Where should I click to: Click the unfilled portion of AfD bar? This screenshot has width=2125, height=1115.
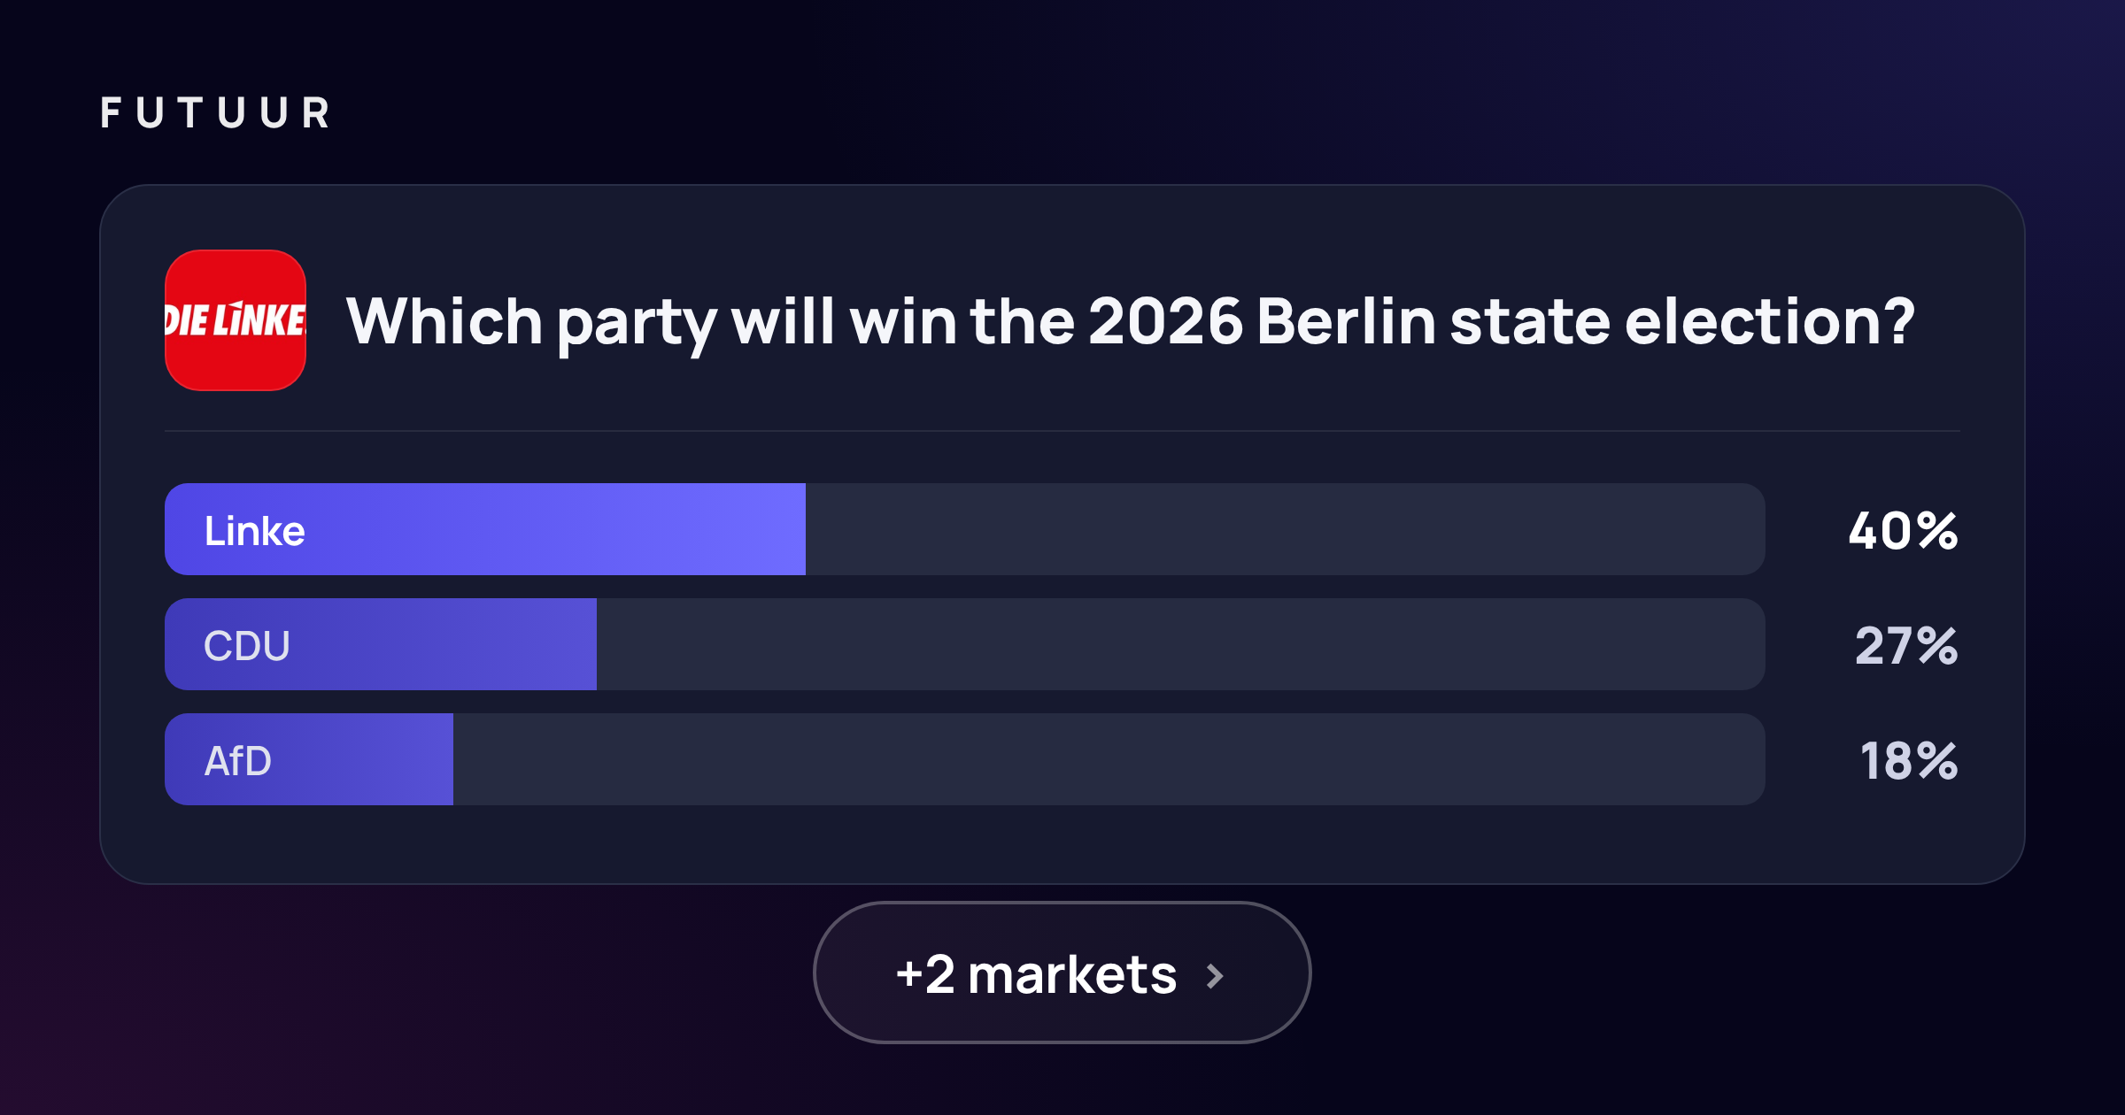(x=1109, y=759)
